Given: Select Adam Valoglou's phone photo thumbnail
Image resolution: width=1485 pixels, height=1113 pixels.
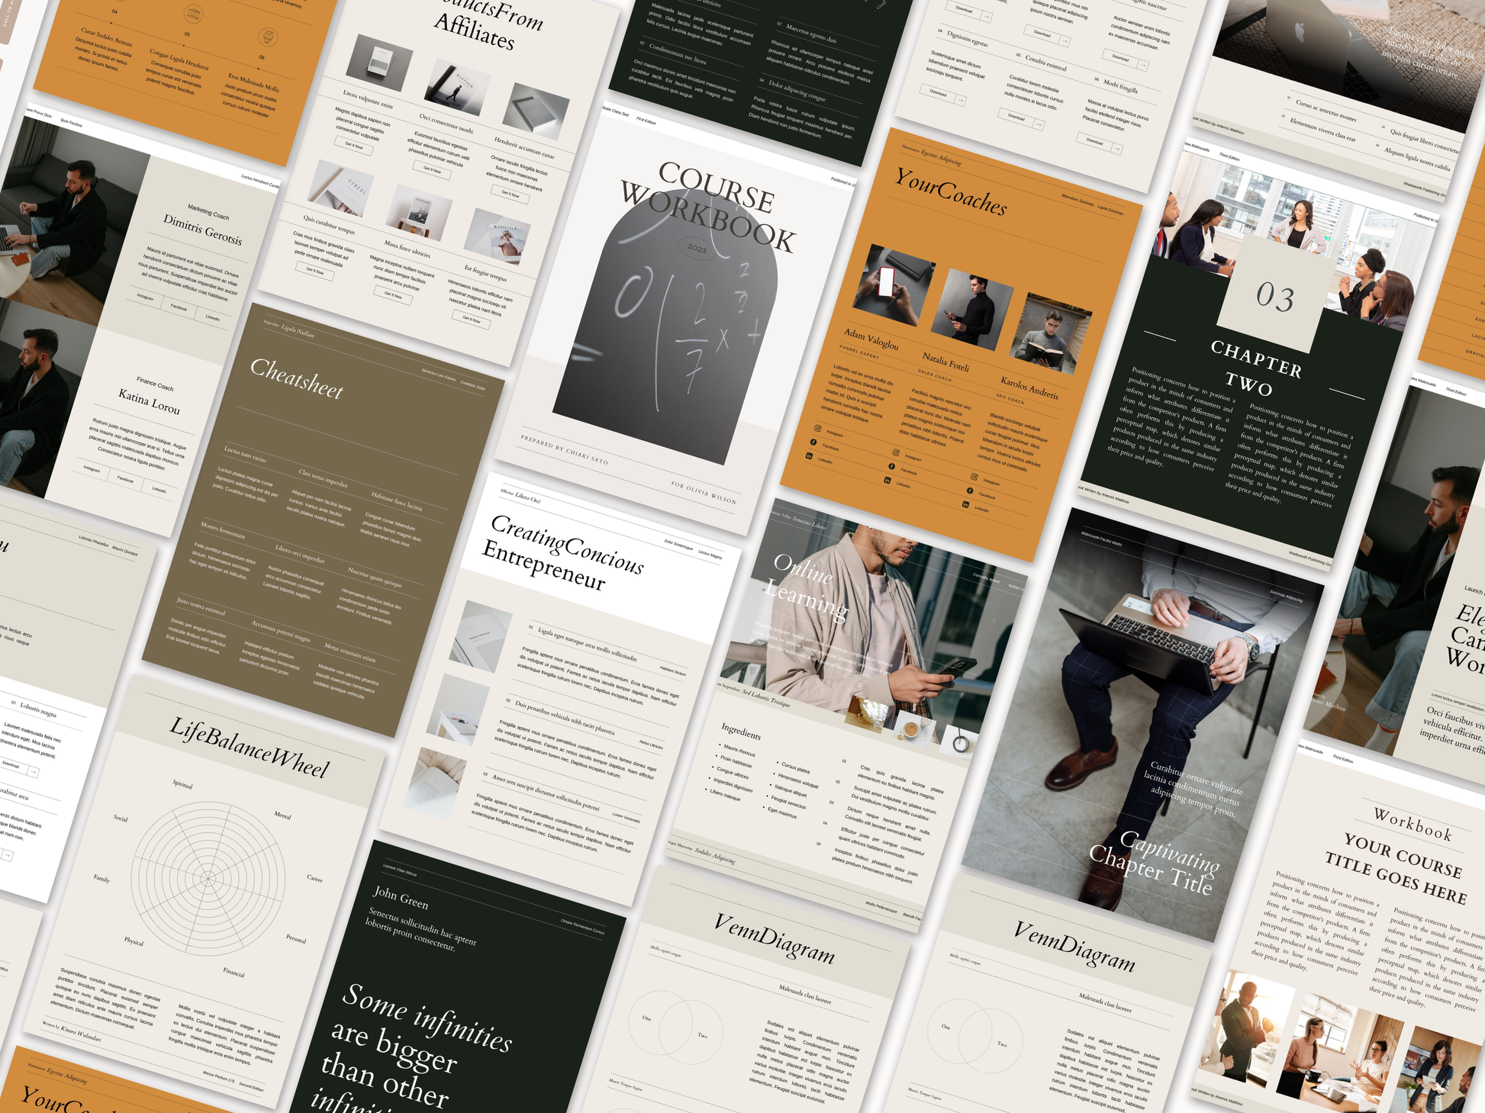Looking at the screenshot, I should click(893, 285).
